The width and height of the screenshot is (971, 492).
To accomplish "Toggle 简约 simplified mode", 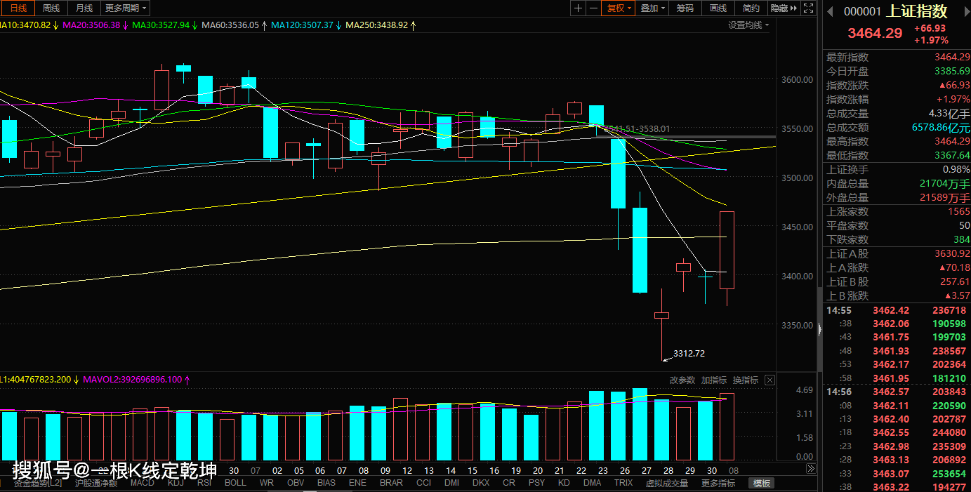I will point(751,8).
